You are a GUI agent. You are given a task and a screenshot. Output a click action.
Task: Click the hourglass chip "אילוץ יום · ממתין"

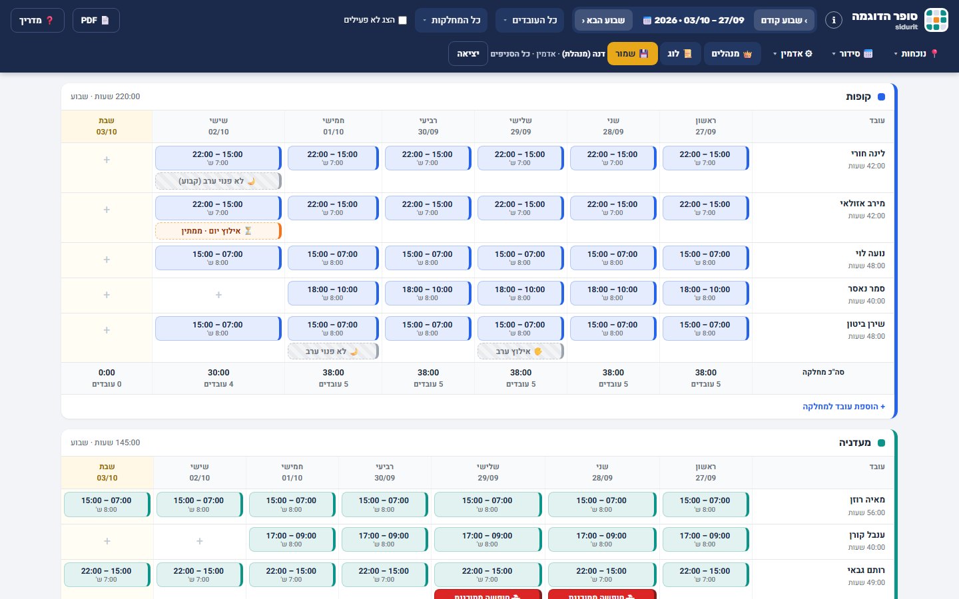pos(218,231)
